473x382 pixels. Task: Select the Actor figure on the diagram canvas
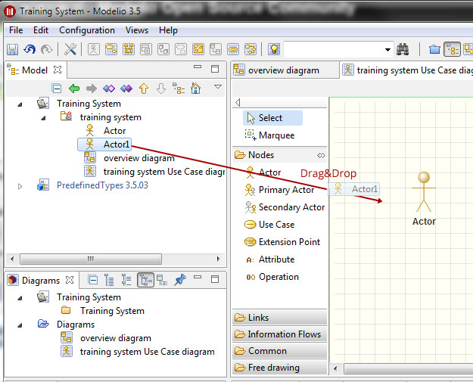pos(424,199)
